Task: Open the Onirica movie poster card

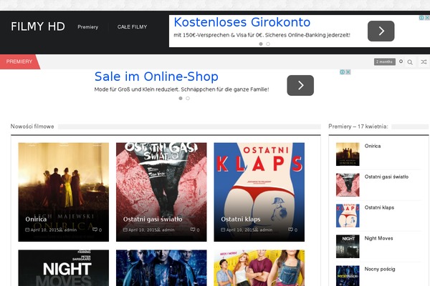Action: tap(63, 192)
